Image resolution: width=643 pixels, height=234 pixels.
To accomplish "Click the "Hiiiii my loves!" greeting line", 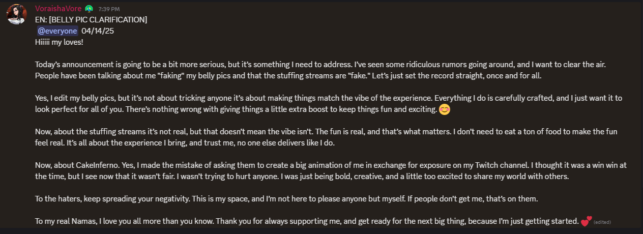I will (59, 42).
